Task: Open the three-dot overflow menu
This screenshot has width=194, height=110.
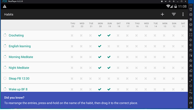Action: (x=183, y=14)
